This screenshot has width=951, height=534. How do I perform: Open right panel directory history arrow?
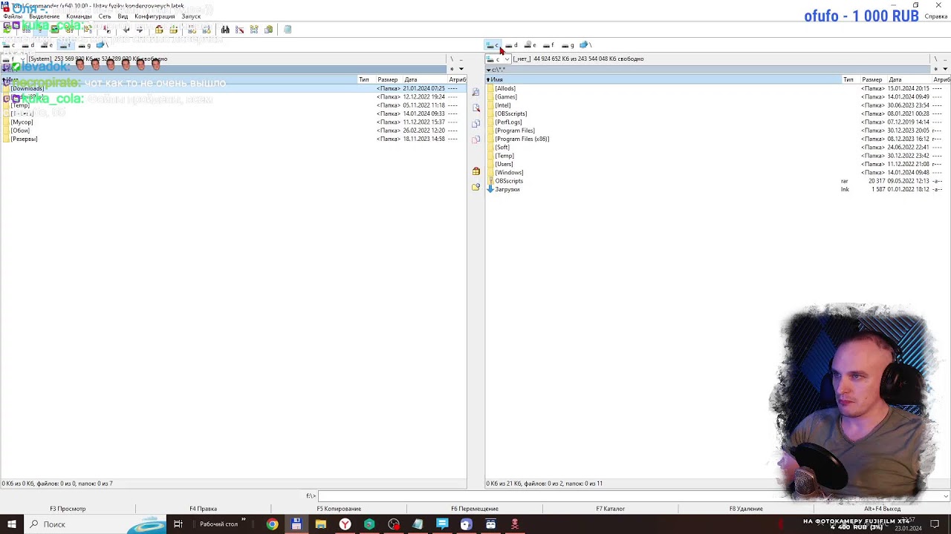pos(945,69)
